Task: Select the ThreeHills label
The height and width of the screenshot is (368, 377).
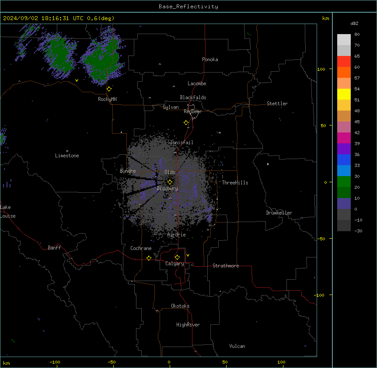Action: (x=235, y=183)
